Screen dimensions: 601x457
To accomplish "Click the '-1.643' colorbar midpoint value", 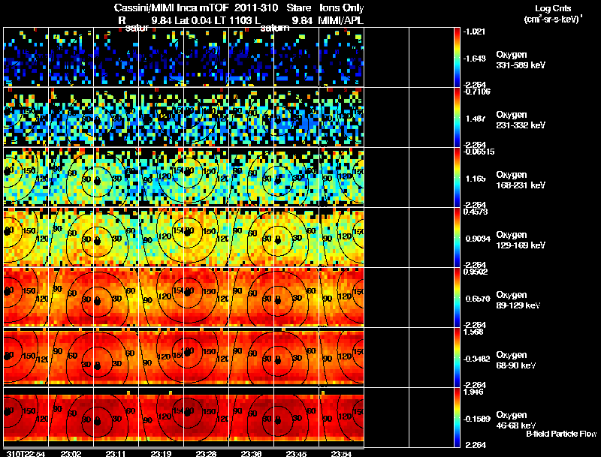I will [x=475, y=59].
